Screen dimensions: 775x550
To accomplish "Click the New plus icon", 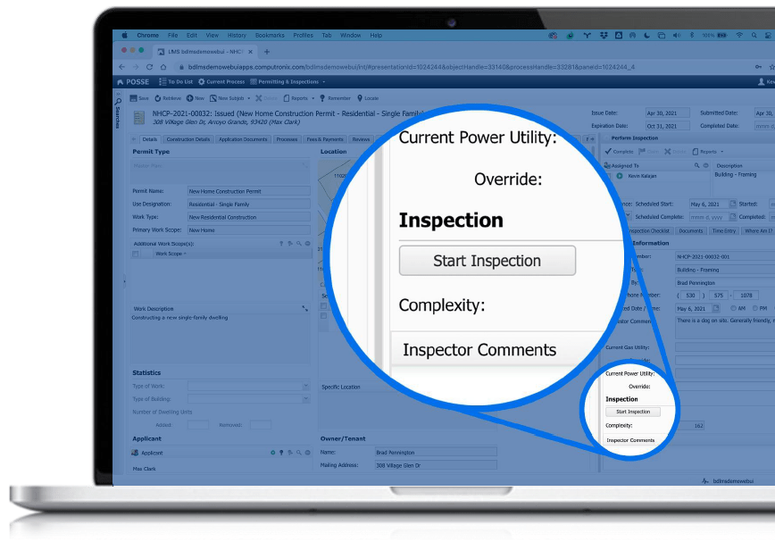I will (x=189, y=98).
